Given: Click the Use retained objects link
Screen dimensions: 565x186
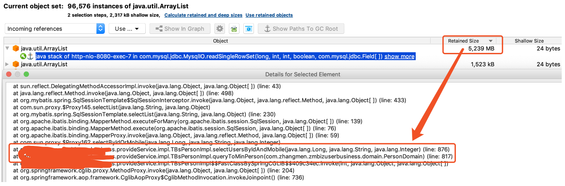Looking at the screenshot, I should 269,15.
